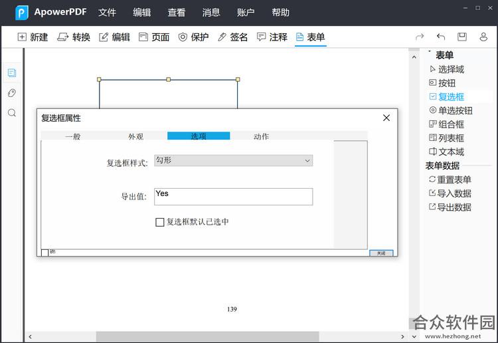This screenshot has height=343, width=498.
Task: Select the 文本域 form tool
Action: pos(447,152)
